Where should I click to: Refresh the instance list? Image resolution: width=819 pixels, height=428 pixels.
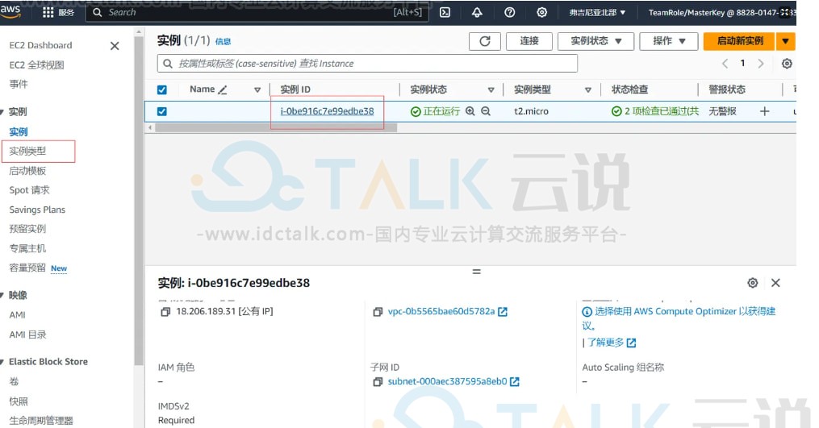pyautogui.click(x=485, y=41)
